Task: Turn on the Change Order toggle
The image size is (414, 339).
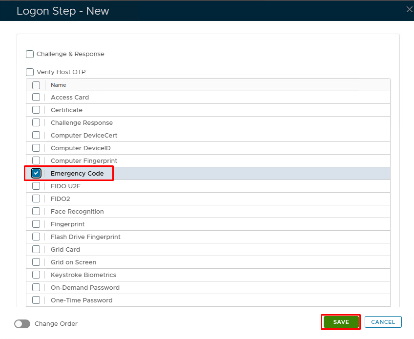Action: click(22, 324)
